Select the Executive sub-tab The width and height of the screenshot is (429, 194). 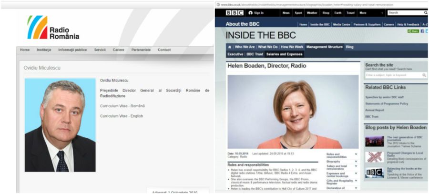point(235,54)
